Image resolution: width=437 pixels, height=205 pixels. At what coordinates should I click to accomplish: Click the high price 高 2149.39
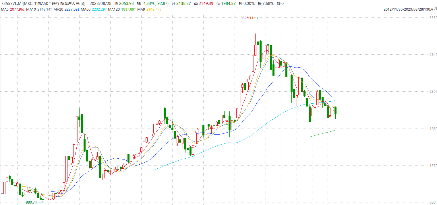click(204, 3)
